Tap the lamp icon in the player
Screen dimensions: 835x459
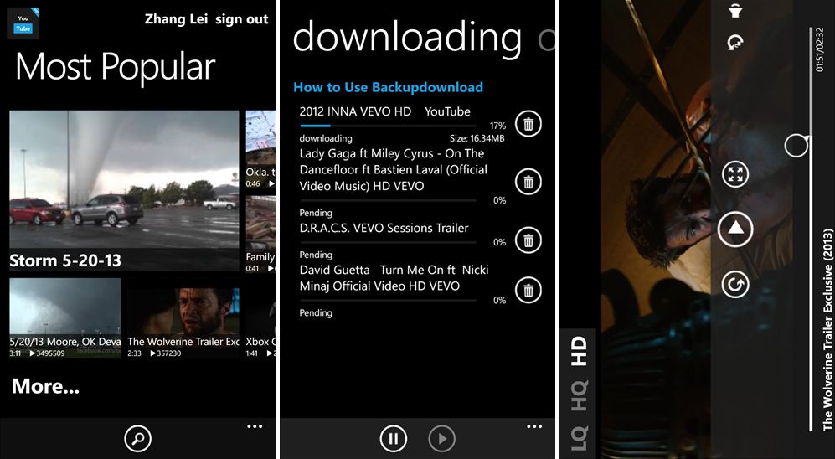tap(735, 11)
